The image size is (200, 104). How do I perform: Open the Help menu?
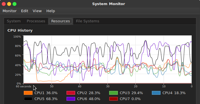[x=51, y=11]
